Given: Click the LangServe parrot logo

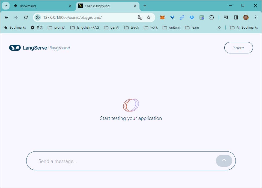Looking at the screenshot, I should 15,48.
